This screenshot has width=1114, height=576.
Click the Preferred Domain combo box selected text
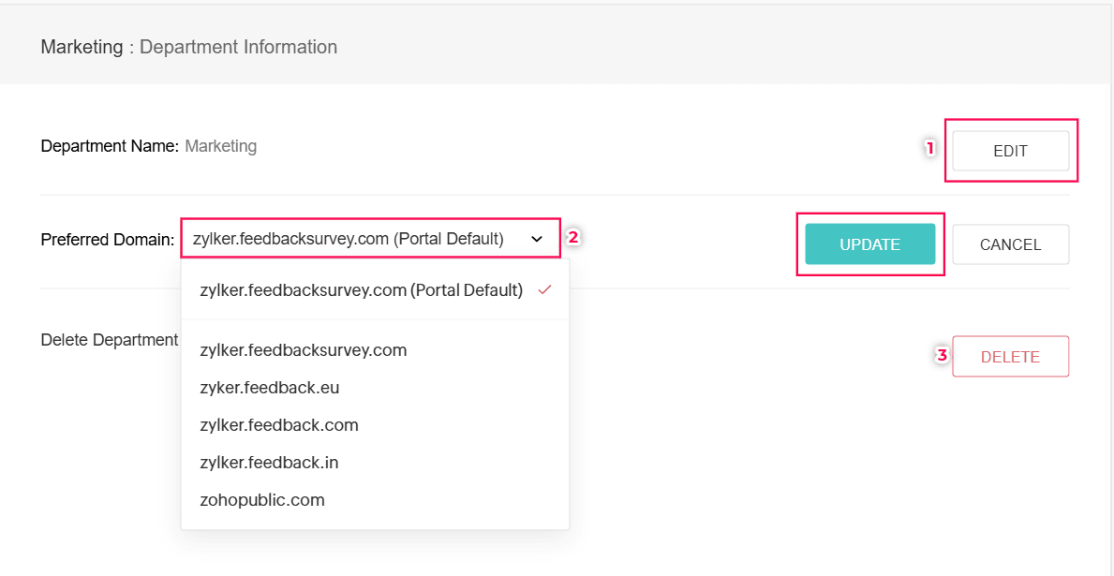(349, 239)
